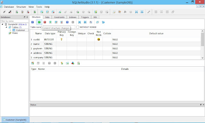Click the Edit column icon
This screenshot has width=205, height=123.
tap(56, 22)
